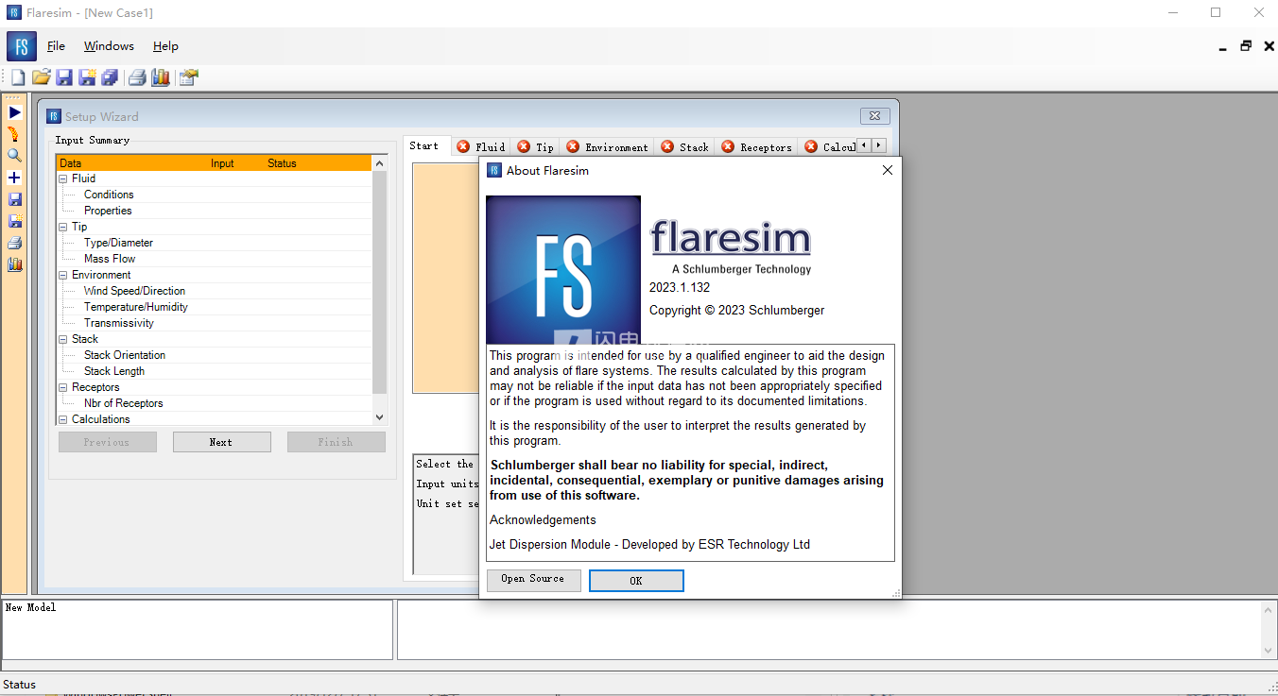Image resolution: width=1278 pixels, height=696 pixels.
Task: Create a new case with New document icon
Action: click(x=17, y=76)
